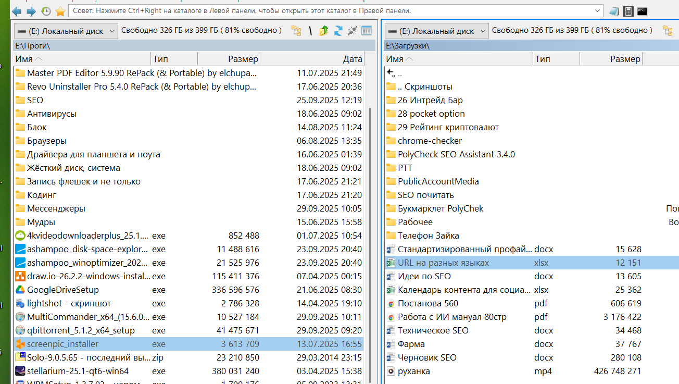Image resolution: width=679 pixels, height=384 pixels.
Task: Open favorites with the yellow star icon
Action: click(60, 11)
